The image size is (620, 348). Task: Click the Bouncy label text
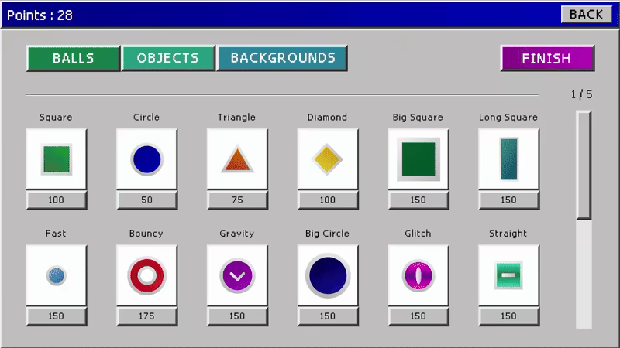click(146, 234)
